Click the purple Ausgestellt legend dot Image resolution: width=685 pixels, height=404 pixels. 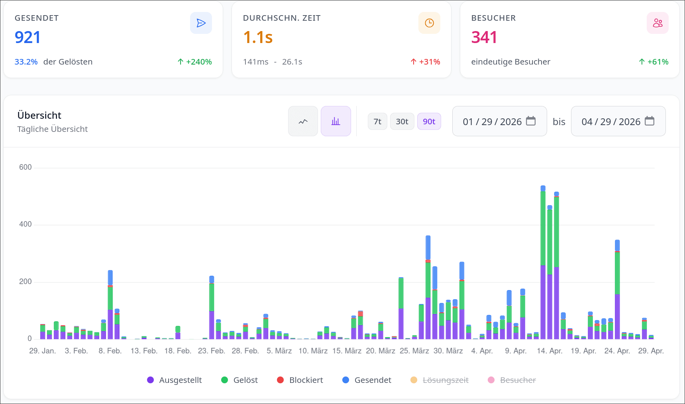pyautogui.click(x=150, y=380)
